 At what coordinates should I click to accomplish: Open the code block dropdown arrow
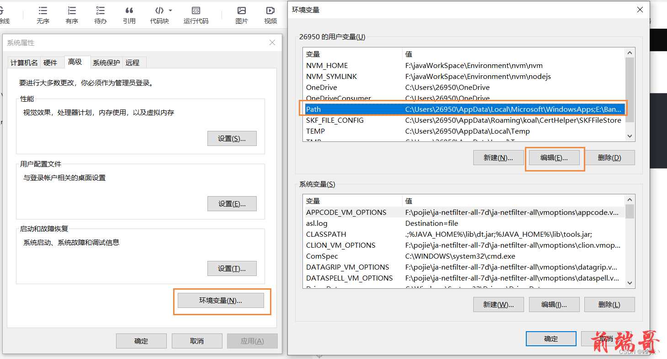(170, 10)
